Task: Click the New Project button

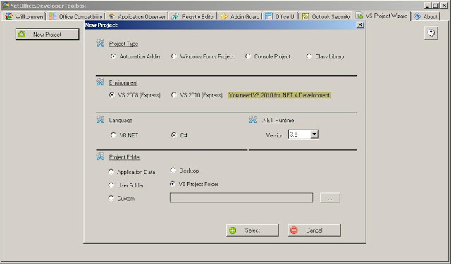Action: tap(47, 35)
